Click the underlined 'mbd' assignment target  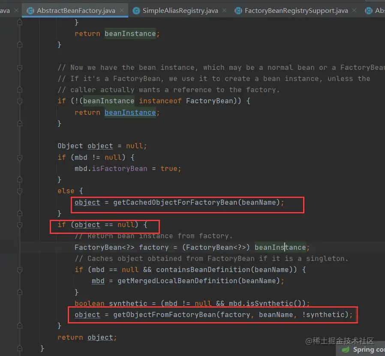[98, 281]
